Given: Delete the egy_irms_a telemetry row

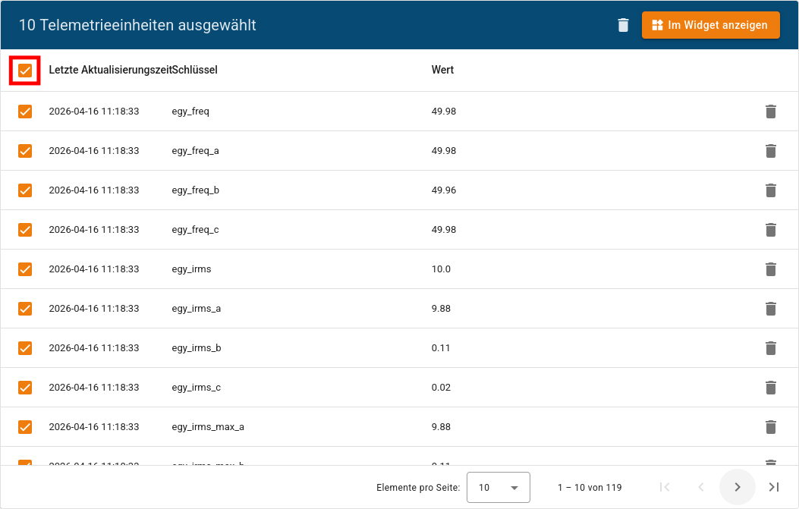Looking at the screenshot, I should pyautogui.click(x=770, y=309).
